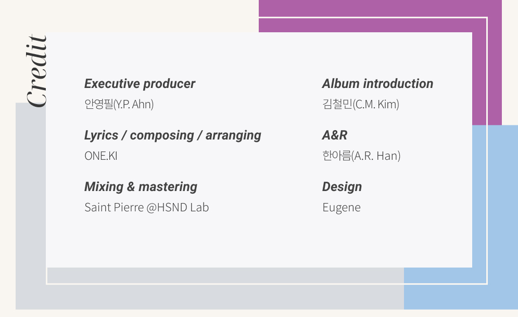Click the Saint Pierre name
The height and width of the screenshot is (317, 518).
coord(117,207)
